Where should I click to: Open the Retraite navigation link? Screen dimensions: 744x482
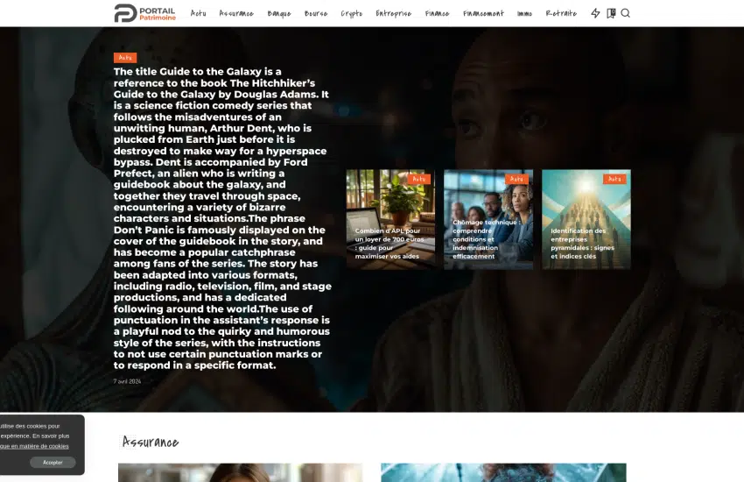pos(561,14)
